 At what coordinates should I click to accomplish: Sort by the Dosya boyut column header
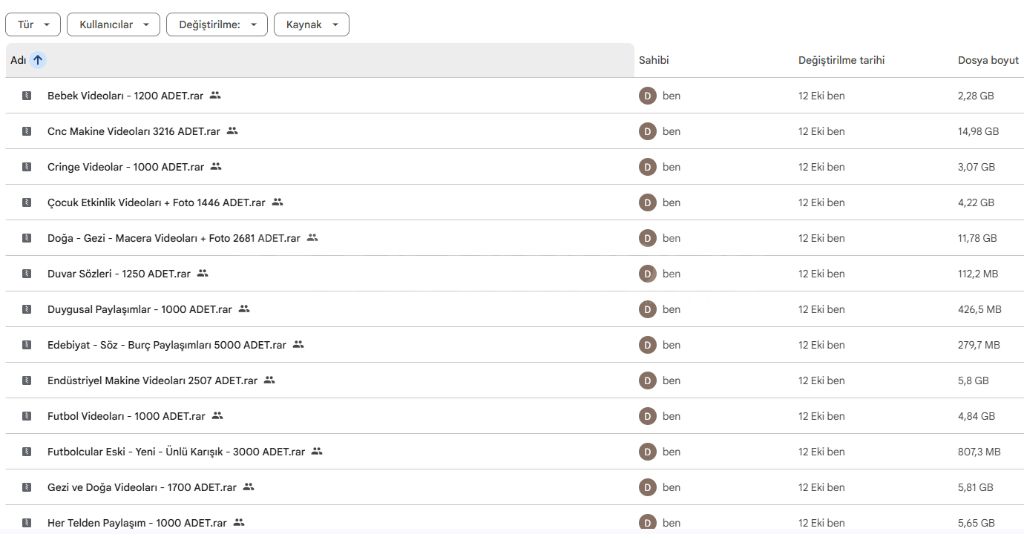click(988, 60)
